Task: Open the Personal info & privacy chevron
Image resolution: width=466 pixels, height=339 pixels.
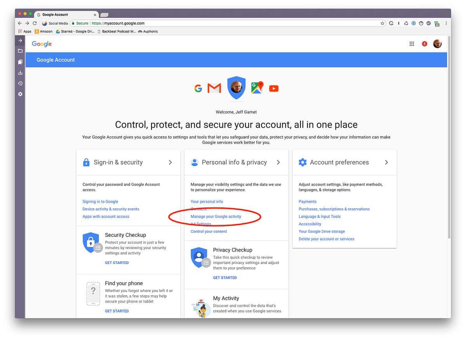Action: point(278,162)
